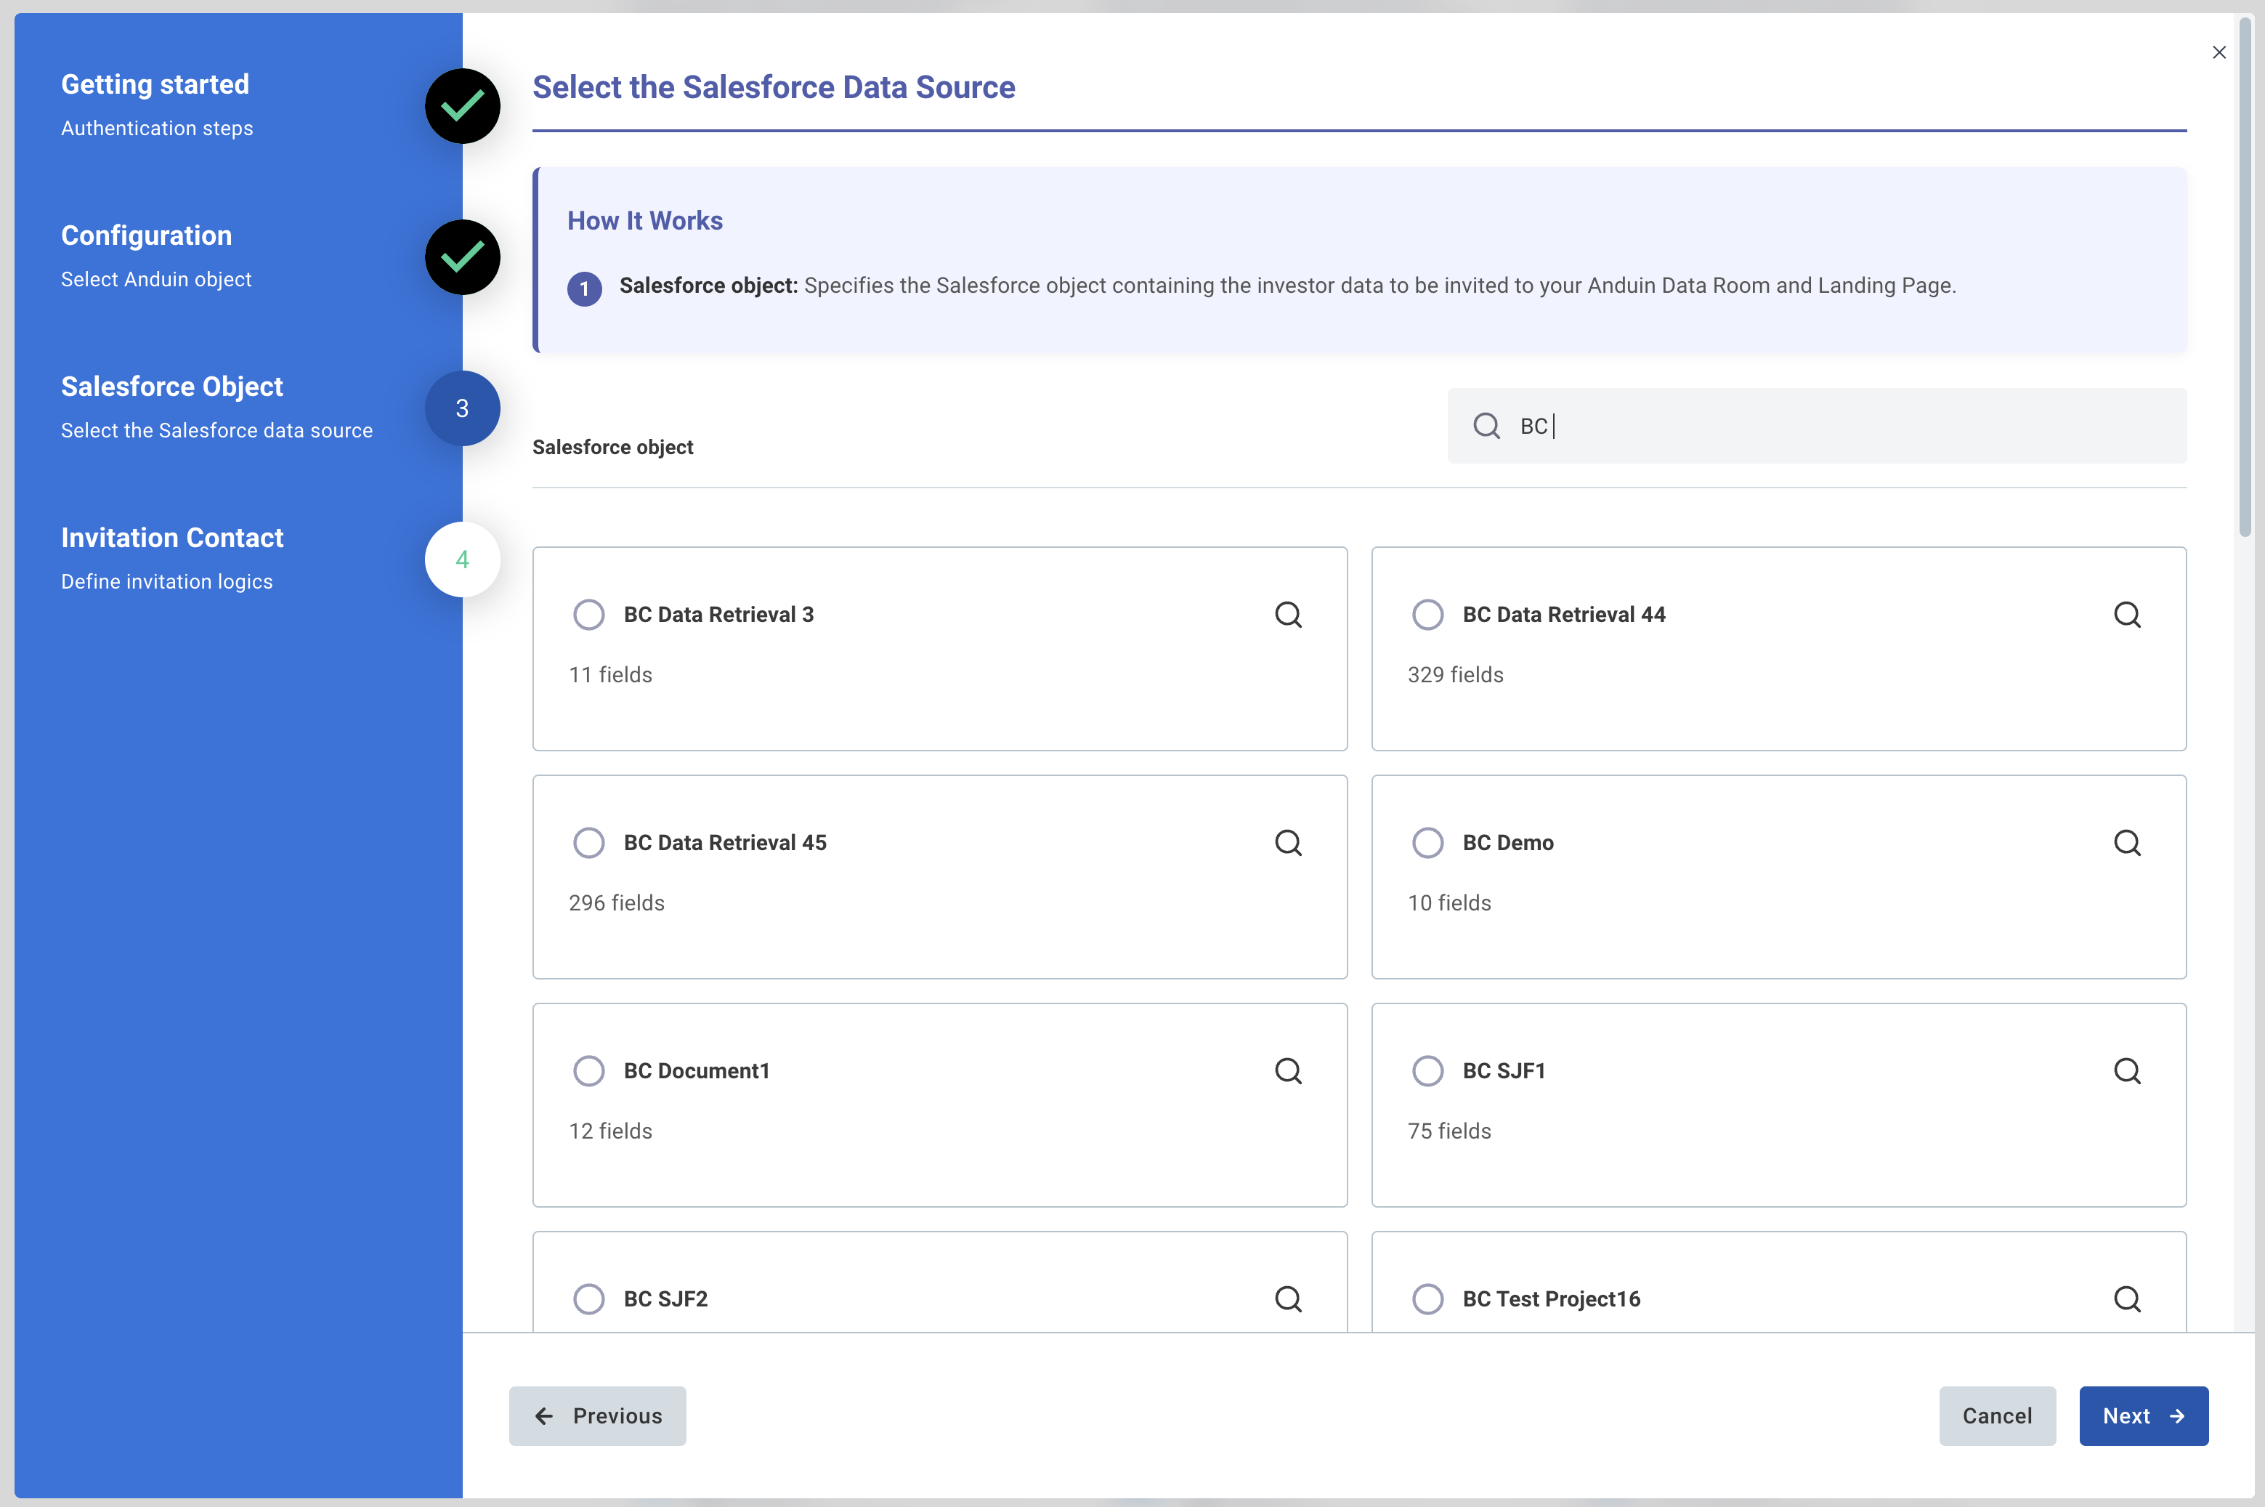Select the BC Data Retrieval 3 radio button
Image resolution: width=2265 pixels, height=1507 pixels.
pos(589,614)
